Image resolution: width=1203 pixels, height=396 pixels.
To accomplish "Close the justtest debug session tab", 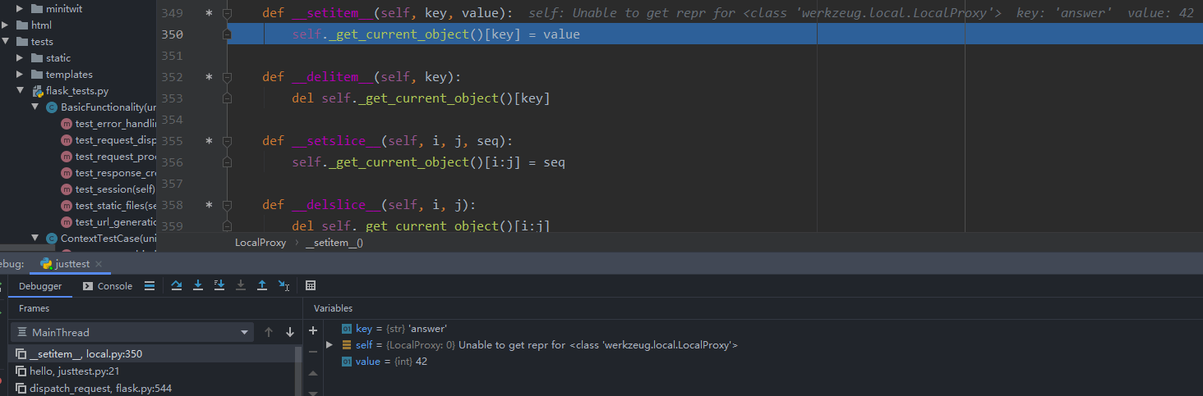I will point(99,264).
